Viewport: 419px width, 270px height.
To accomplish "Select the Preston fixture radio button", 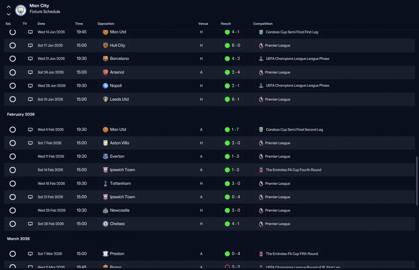I will 12,254.
